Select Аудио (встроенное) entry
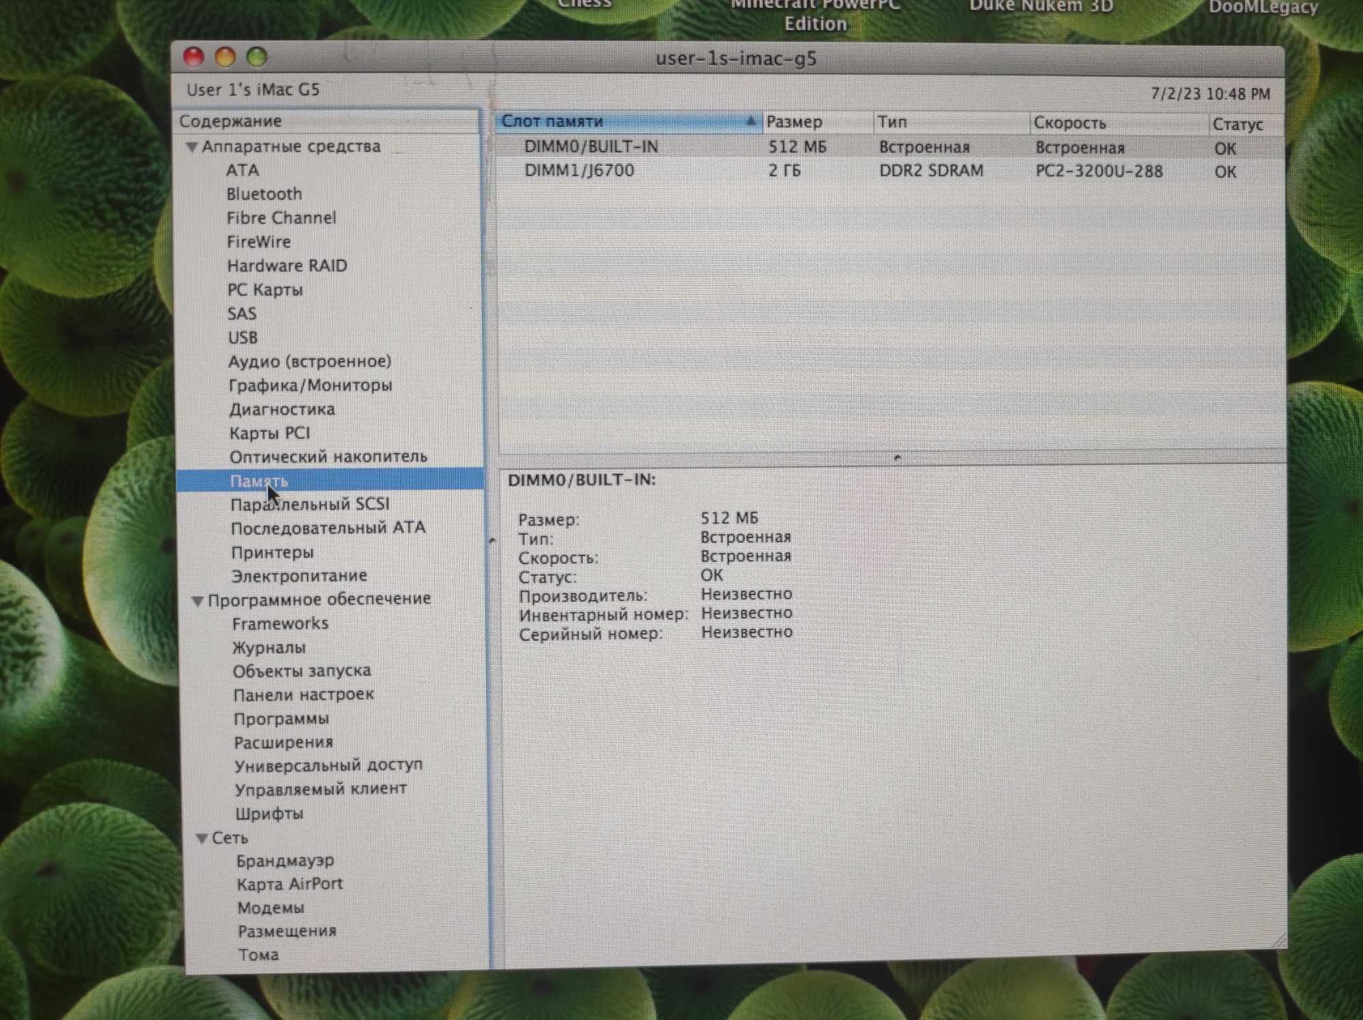This screenshot has height=1020, width=1363. [310, 361]
